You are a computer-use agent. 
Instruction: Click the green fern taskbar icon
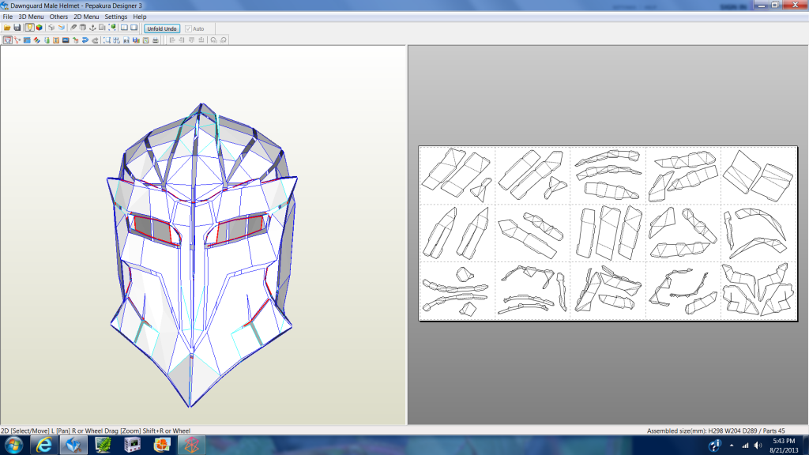click(103, 445)
